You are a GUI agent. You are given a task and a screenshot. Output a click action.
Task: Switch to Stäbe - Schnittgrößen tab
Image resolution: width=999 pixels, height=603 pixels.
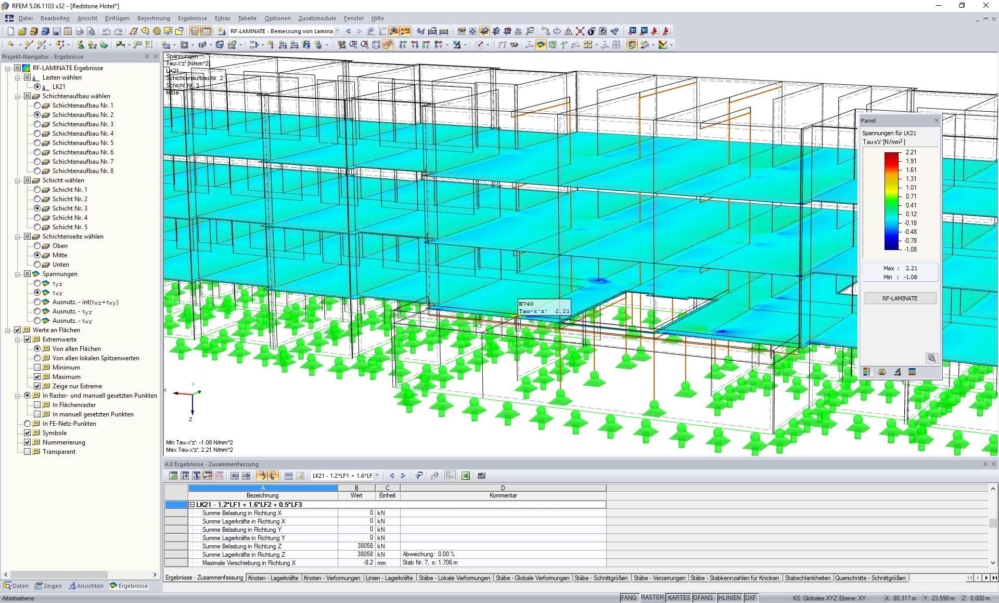[601, 578]
